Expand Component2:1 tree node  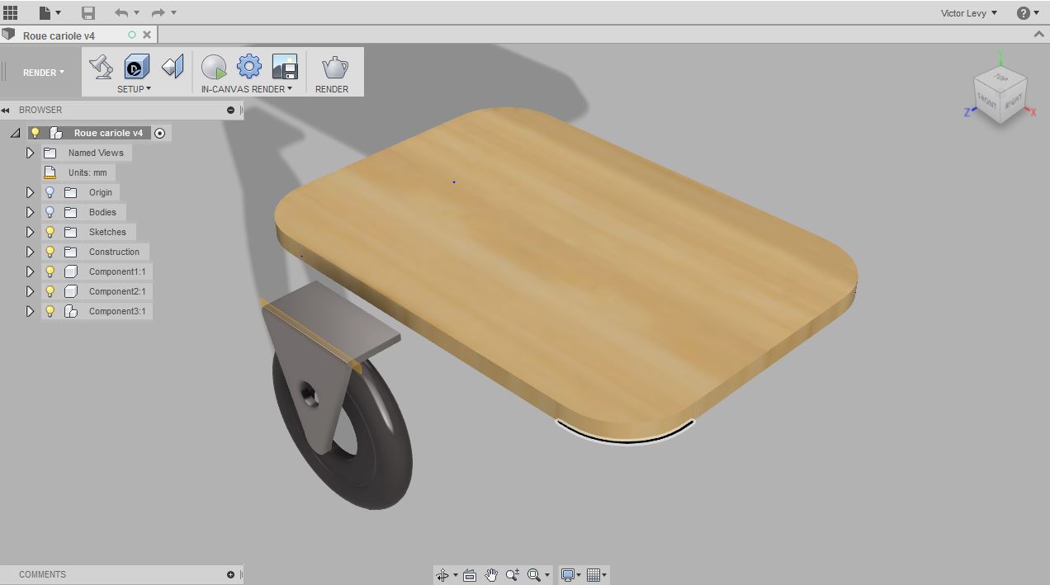tap(30, 291)
